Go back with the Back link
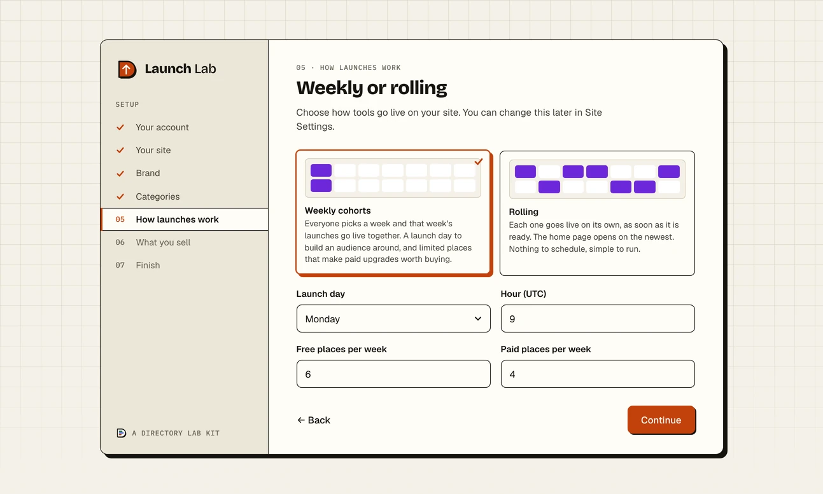The height and width of the screenshot is (494, 823). (314, 420)
